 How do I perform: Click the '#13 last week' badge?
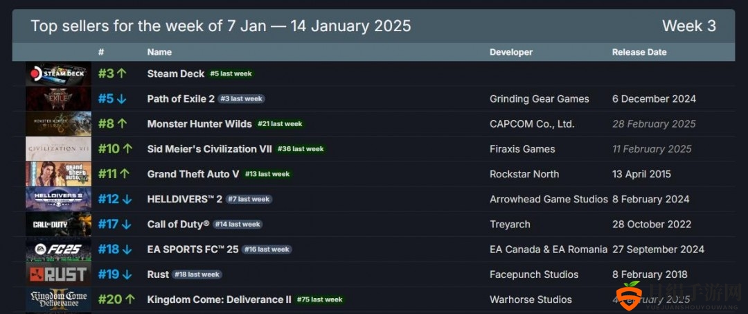267,174
